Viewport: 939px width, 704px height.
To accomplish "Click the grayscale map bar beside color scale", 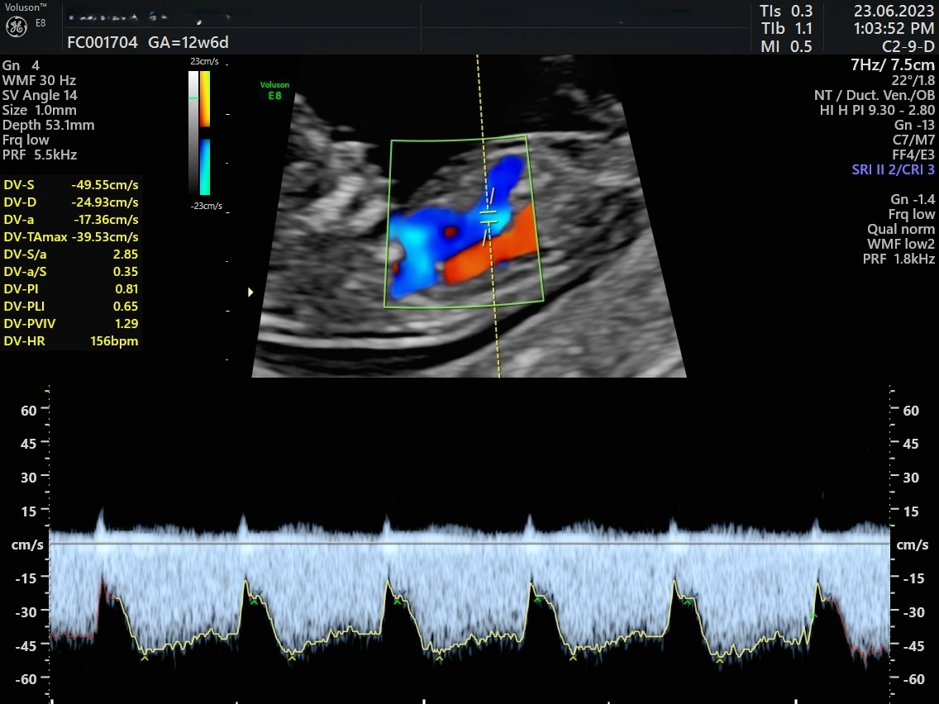I will [193, 132].
